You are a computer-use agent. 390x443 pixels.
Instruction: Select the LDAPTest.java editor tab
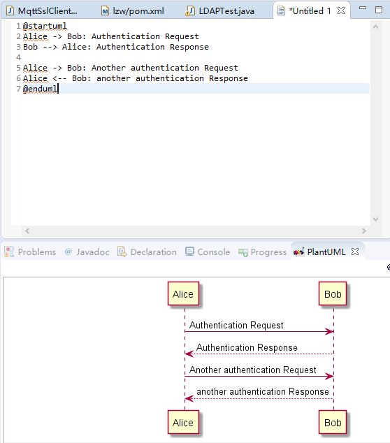[x=220, y=10]
